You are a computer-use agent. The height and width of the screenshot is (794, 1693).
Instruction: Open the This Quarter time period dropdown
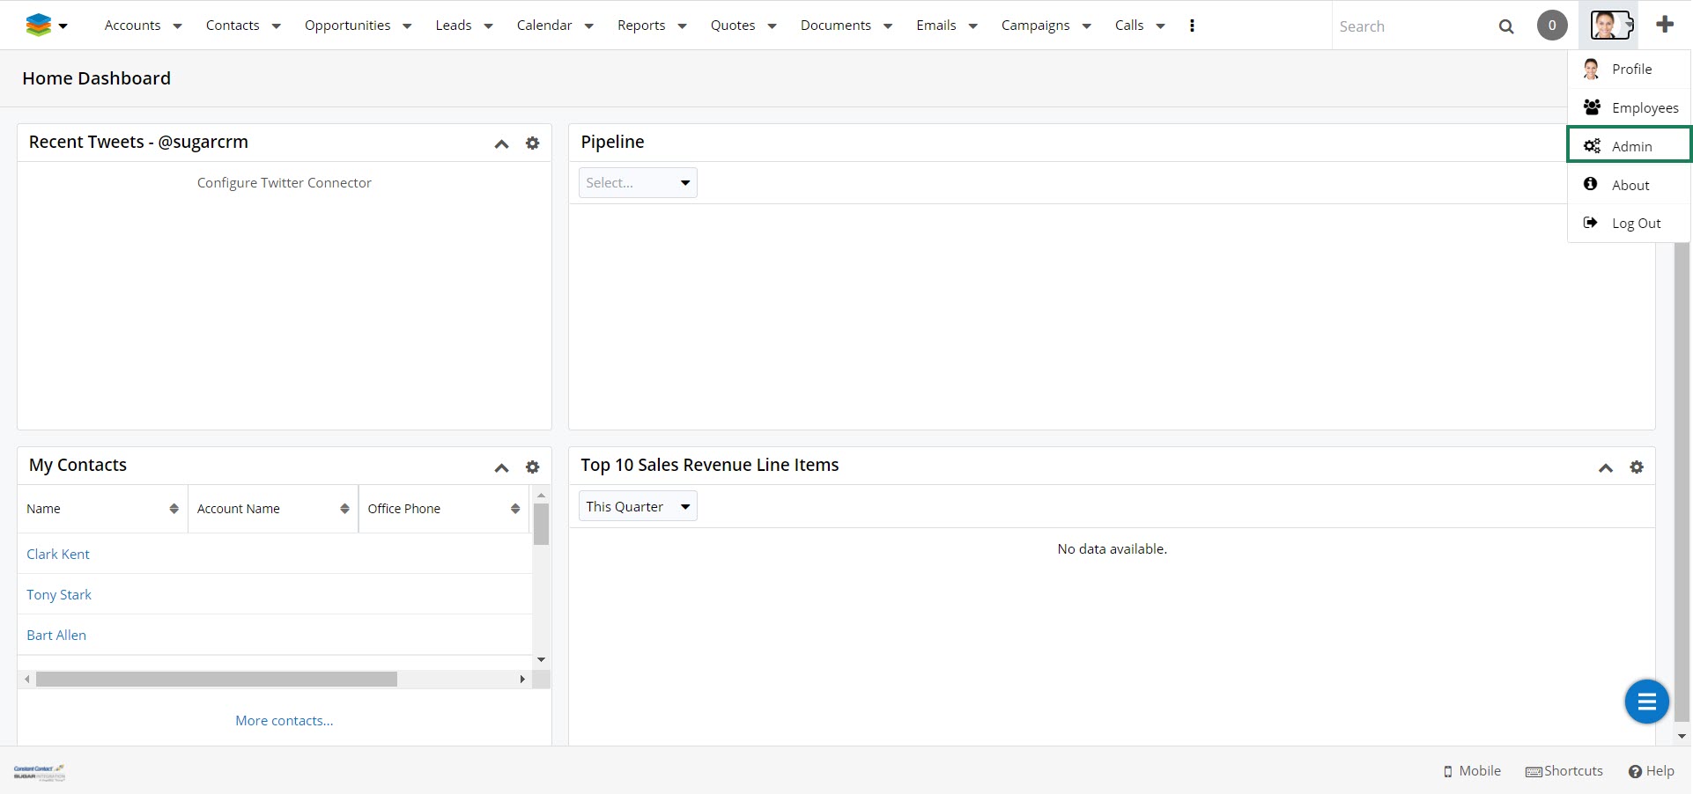pyautogui.click(x=637, y=507)
